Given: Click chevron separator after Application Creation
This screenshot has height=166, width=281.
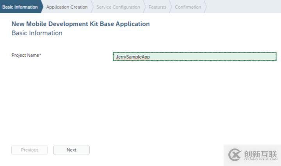Looking at the screenshot, I should (93, 7).
